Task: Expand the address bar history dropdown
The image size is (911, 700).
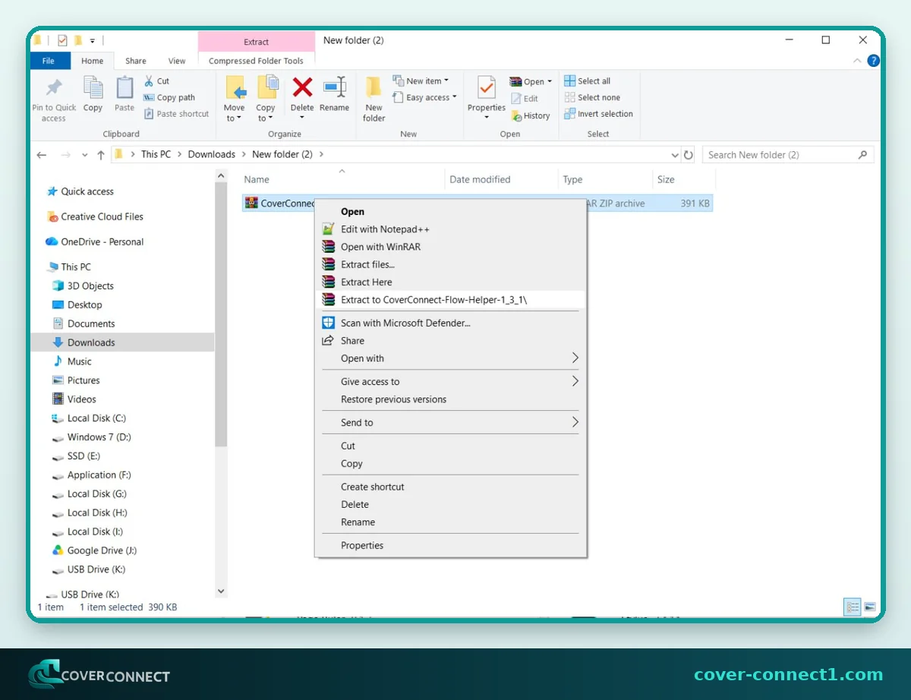Action: [x=675, y=155]
